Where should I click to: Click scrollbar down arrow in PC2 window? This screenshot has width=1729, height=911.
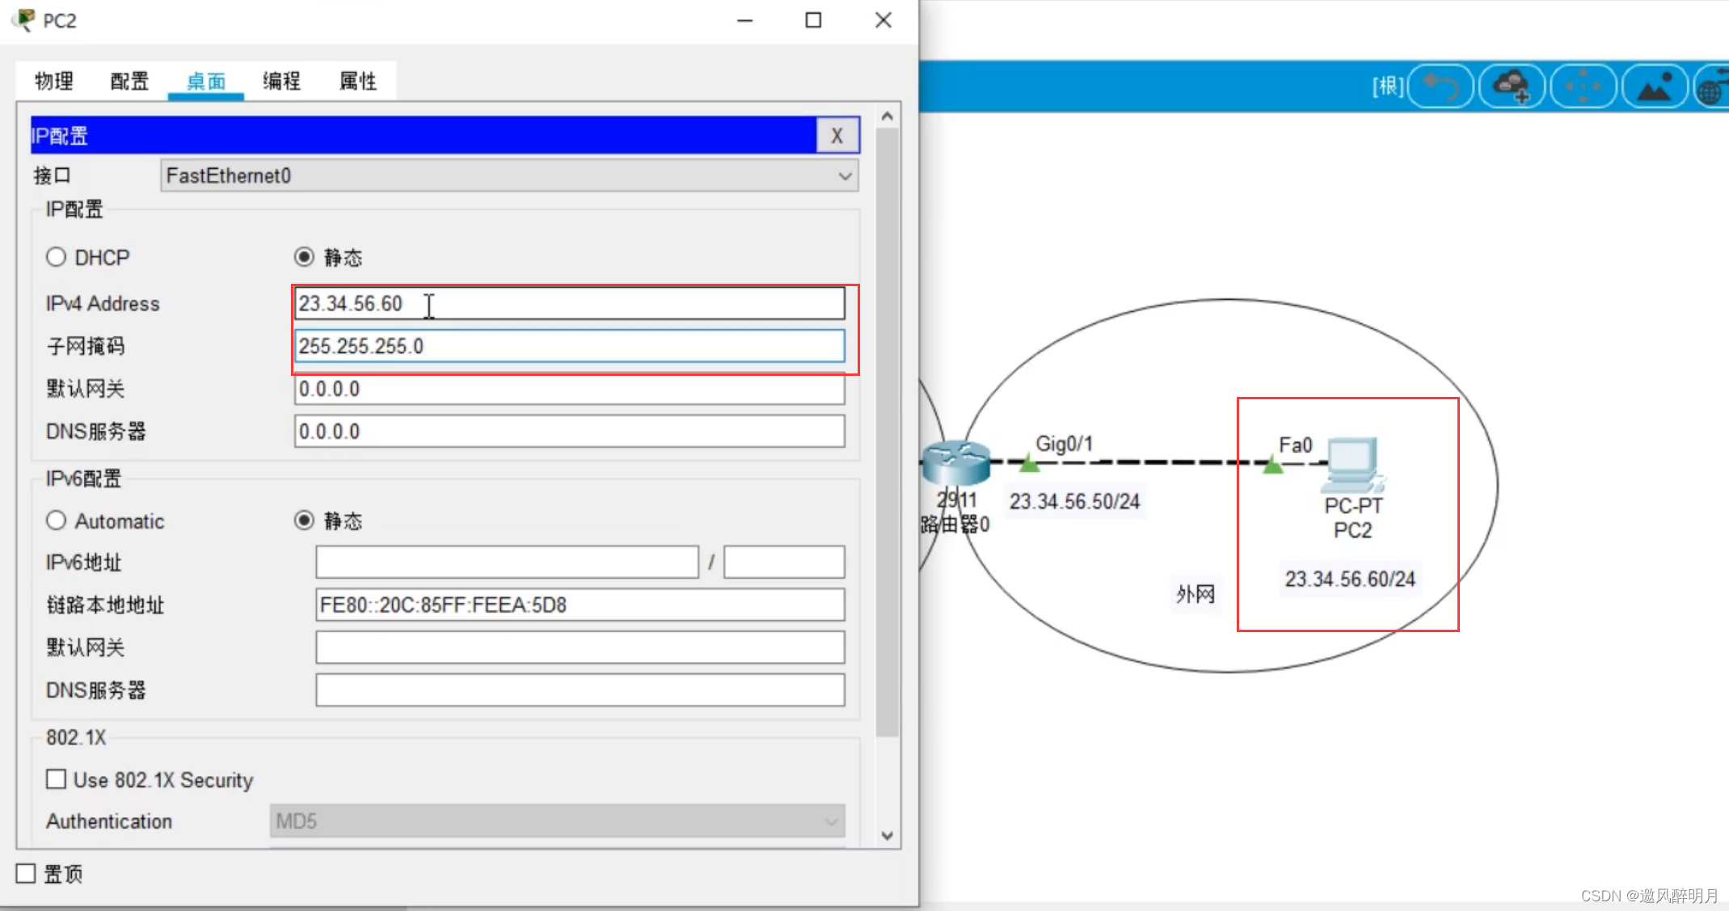click(x=887, y=836)
